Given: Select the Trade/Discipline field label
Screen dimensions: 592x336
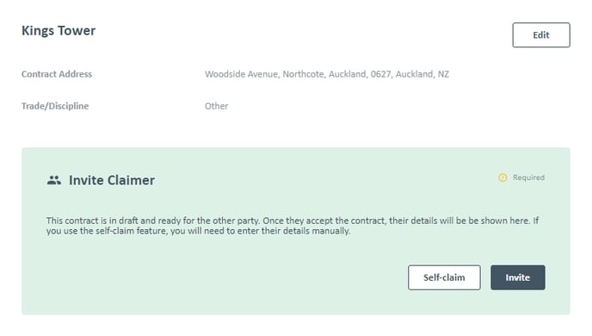Looking at the screenshot, I should [55, 106].
